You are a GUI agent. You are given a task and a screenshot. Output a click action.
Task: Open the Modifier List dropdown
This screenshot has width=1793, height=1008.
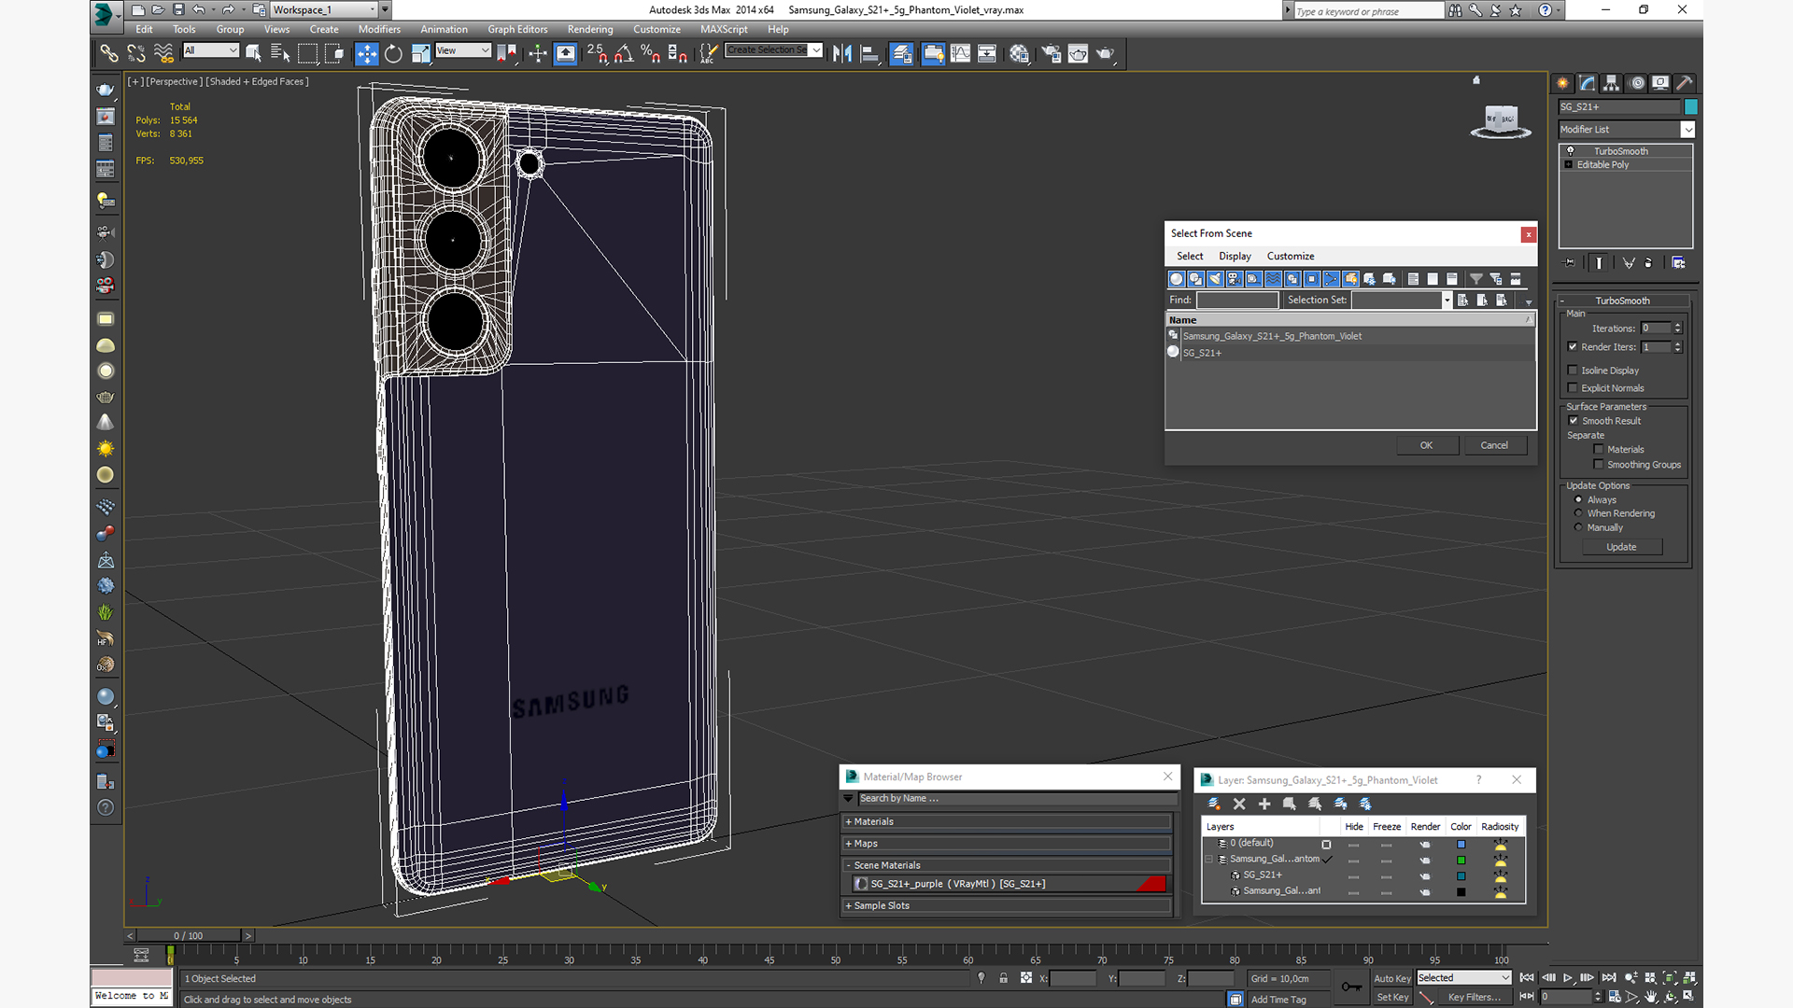tap(1687, 130)
